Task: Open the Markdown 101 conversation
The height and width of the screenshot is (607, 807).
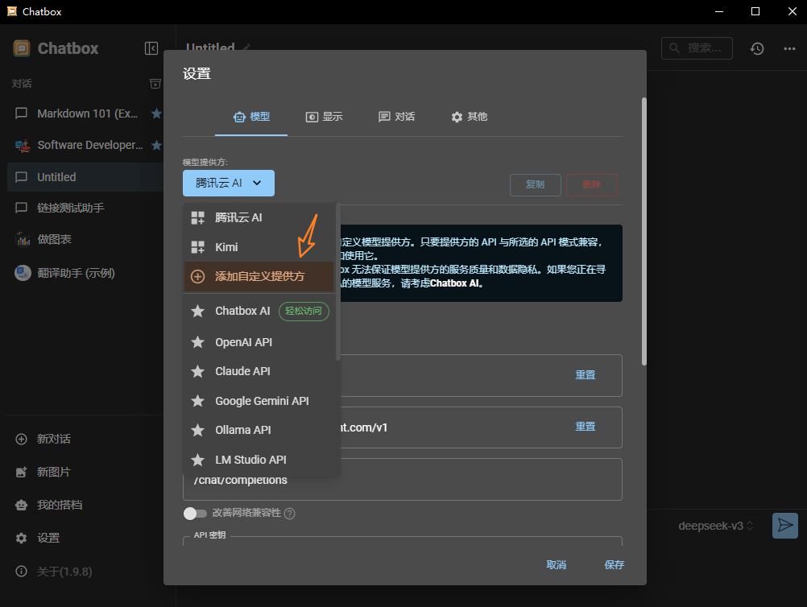Action: [85, 114]
